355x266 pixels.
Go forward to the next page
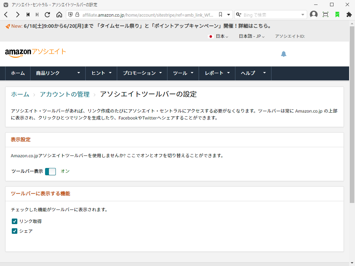coord(17,15)
